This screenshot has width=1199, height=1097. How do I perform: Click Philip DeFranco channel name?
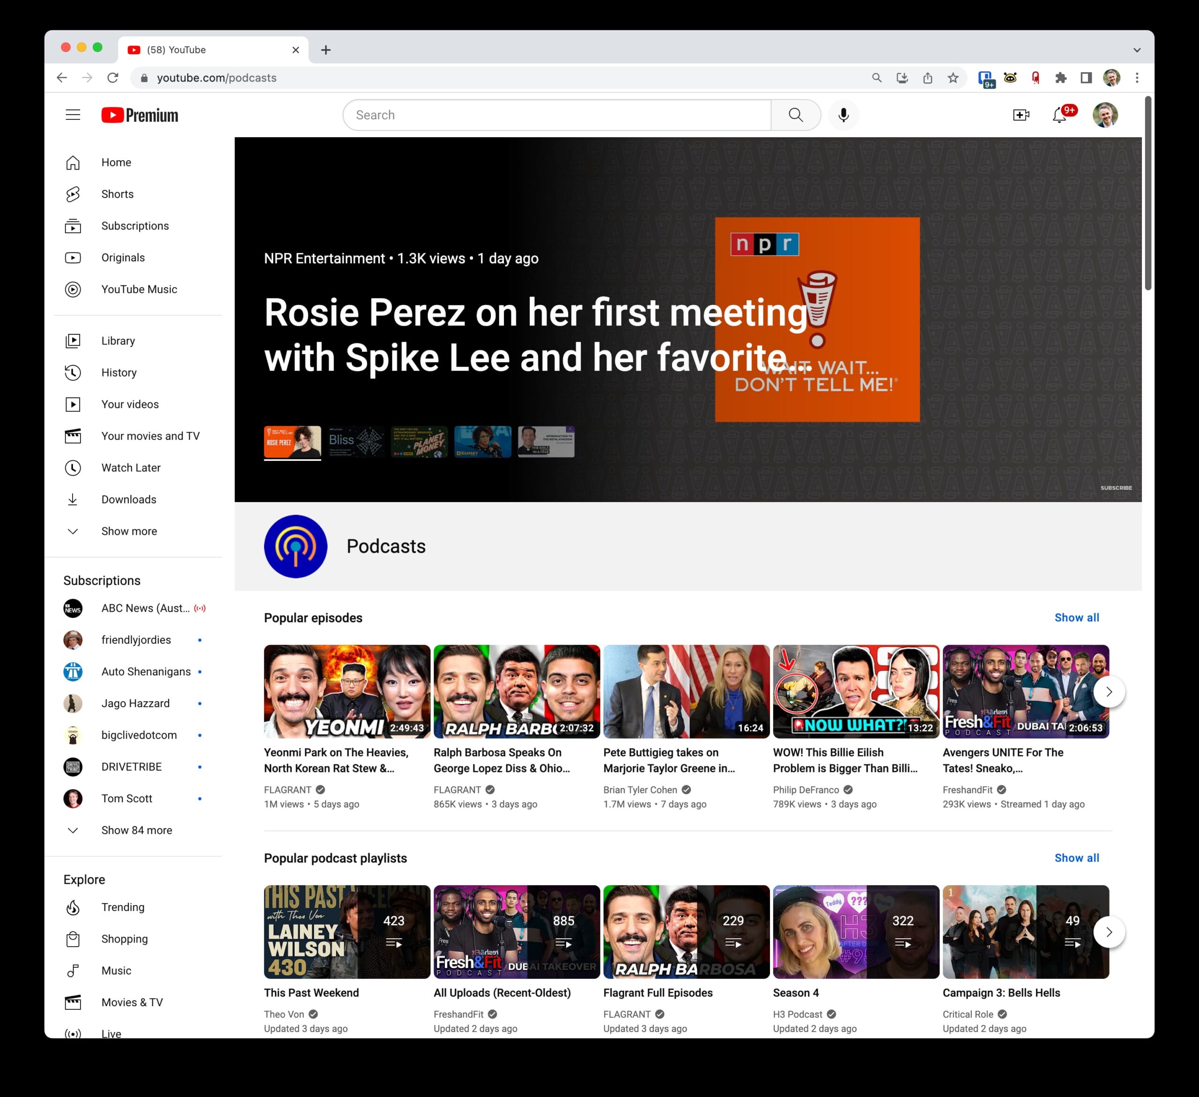pos(806,789)
